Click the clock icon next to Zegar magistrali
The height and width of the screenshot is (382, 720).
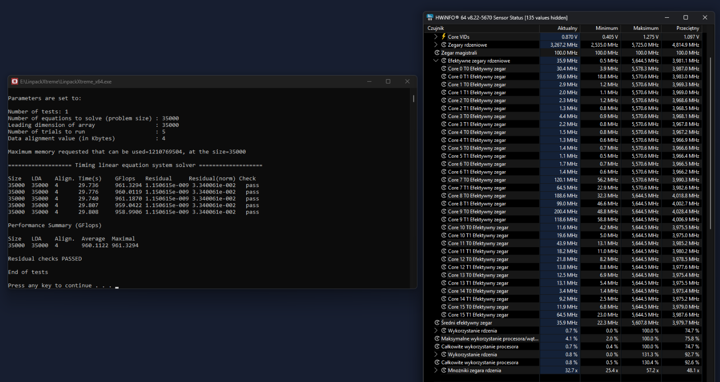tap(437, 53)
